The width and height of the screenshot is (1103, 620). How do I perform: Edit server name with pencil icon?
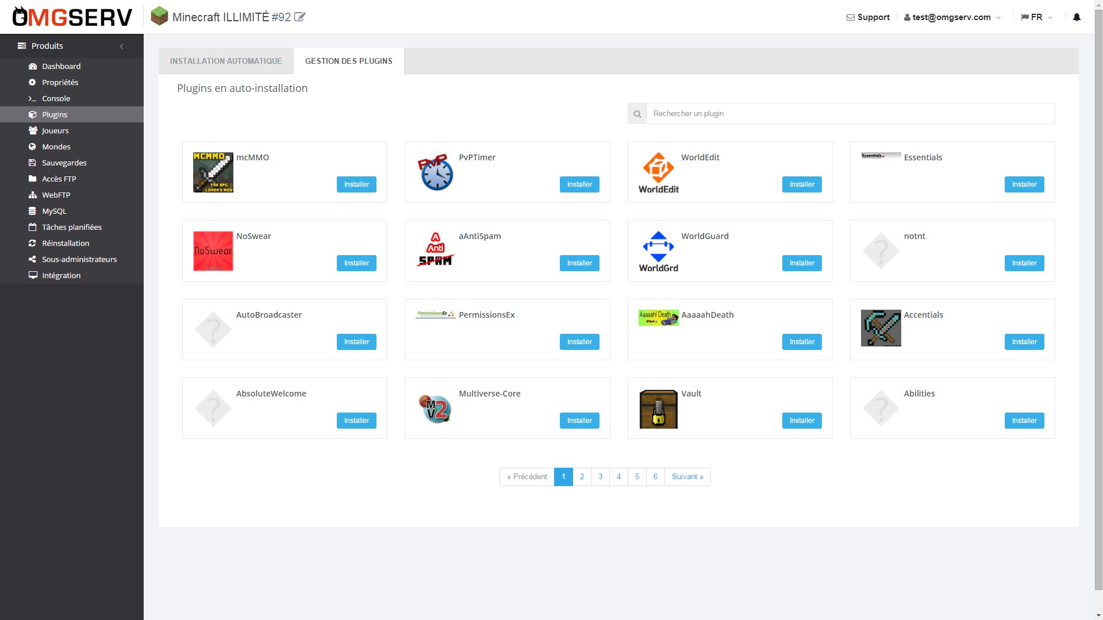pyautogui.click(x=299, y=17)
